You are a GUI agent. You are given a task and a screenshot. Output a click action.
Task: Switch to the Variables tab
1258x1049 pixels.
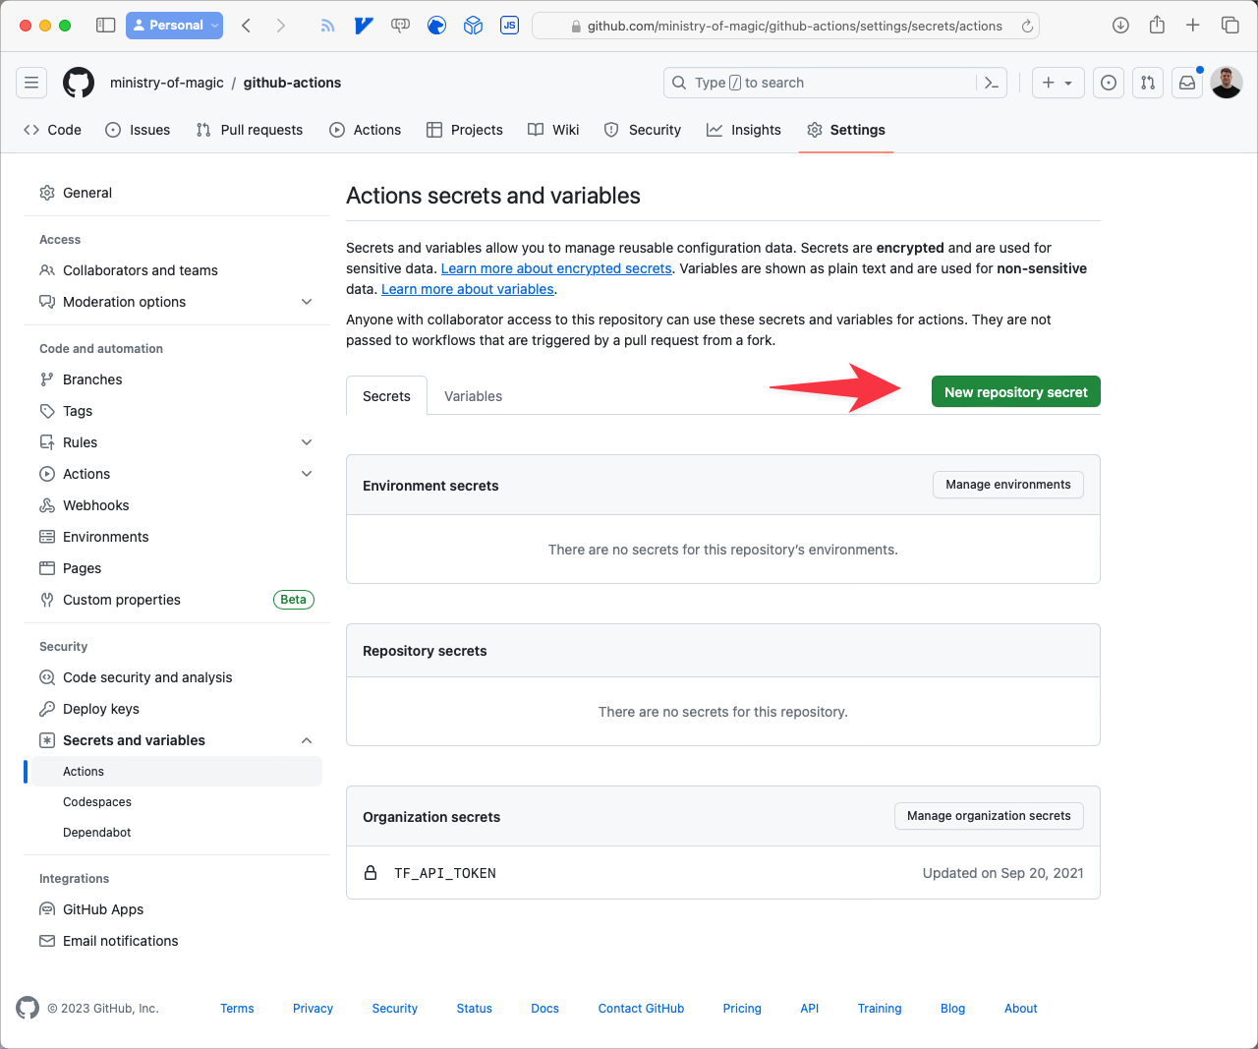coord(473,396)
